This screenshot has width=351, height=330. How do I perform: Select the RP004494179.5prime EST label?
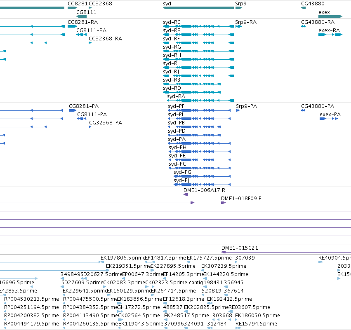click(32, 324)
